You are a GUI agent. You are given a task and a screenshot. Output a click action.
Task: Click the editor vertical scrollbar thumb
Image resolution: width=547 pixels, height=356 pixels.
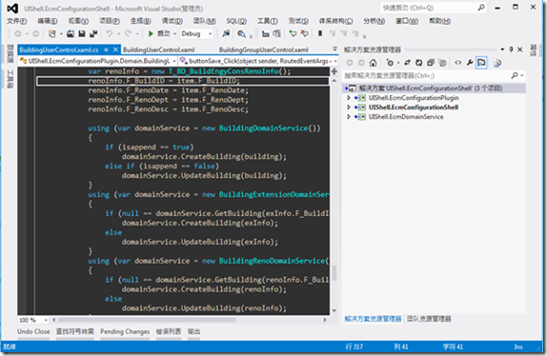(334, 273)
